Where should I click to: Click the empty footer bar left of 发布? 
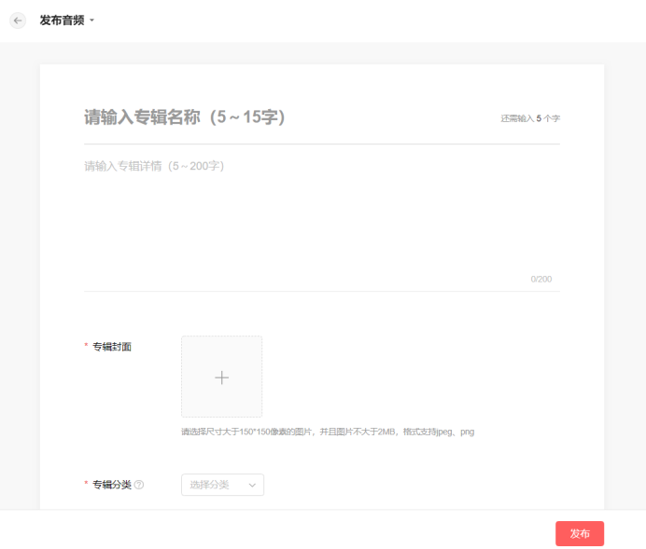point(280,533)
